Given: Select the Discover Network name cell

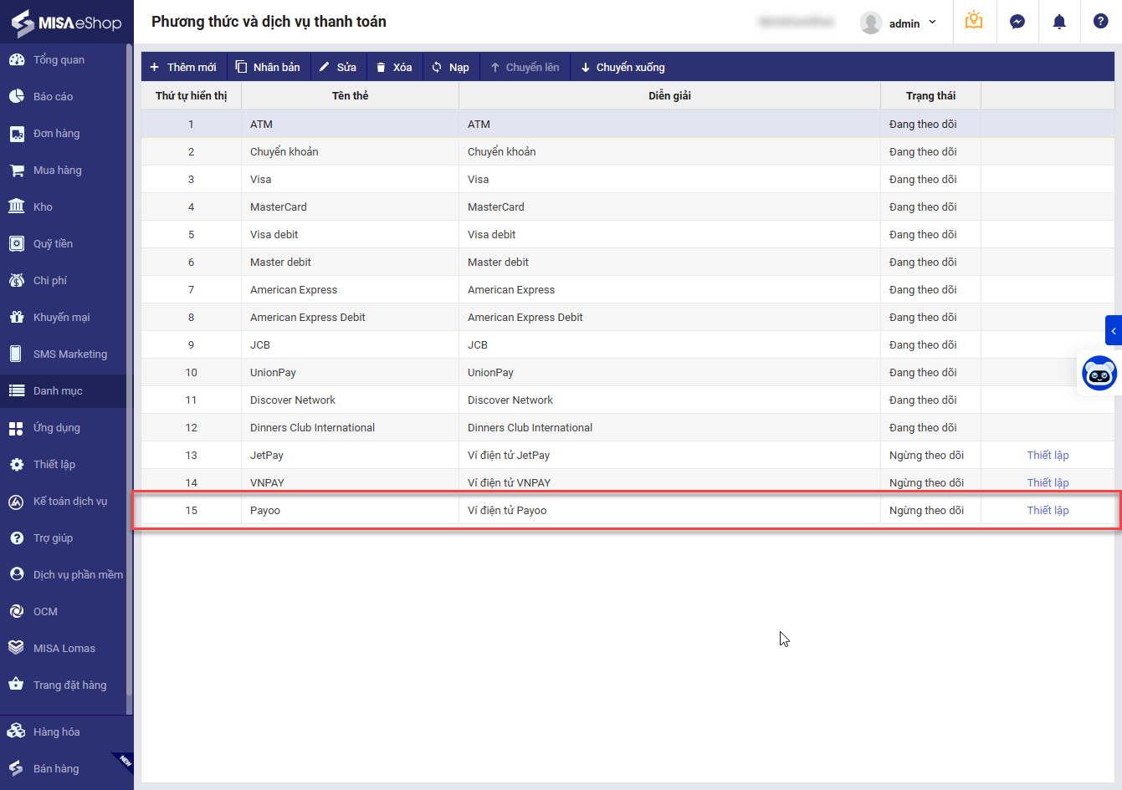Looking at the screenshot, I should click(x=350, y=400).
